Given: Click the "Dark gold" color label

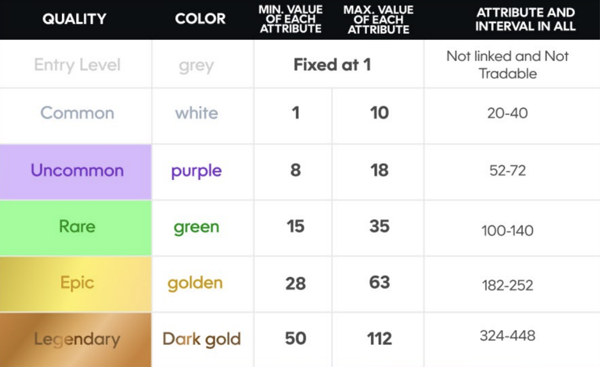Looking at the screenshot, I should click(202, 339).
